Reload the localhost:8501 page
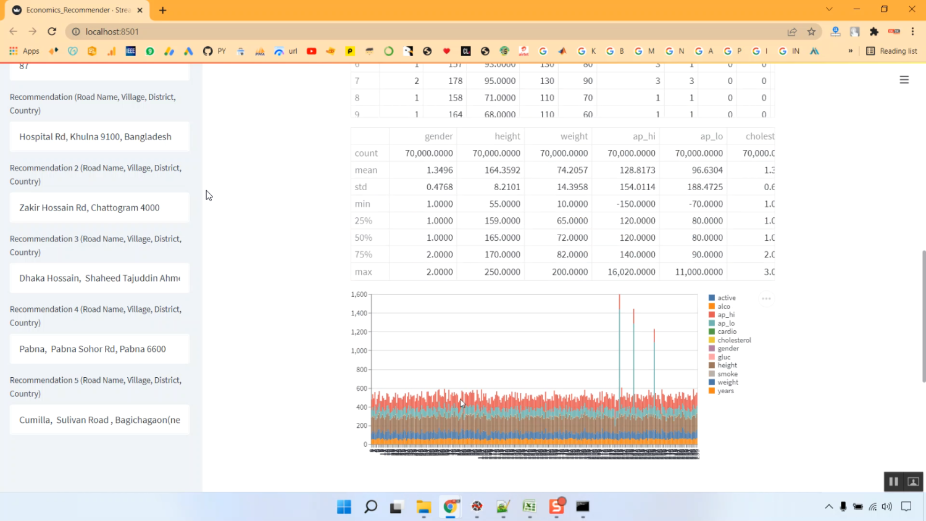 click(x=52, y=31)
